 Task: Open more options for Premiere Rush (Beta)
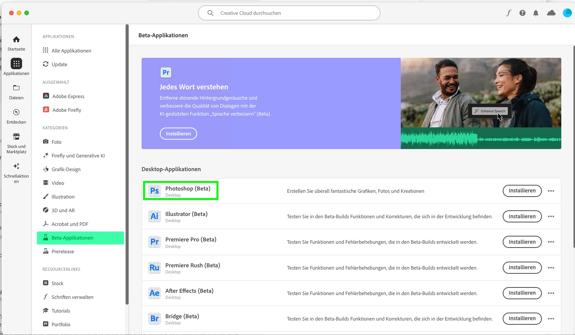click(551, 268)
